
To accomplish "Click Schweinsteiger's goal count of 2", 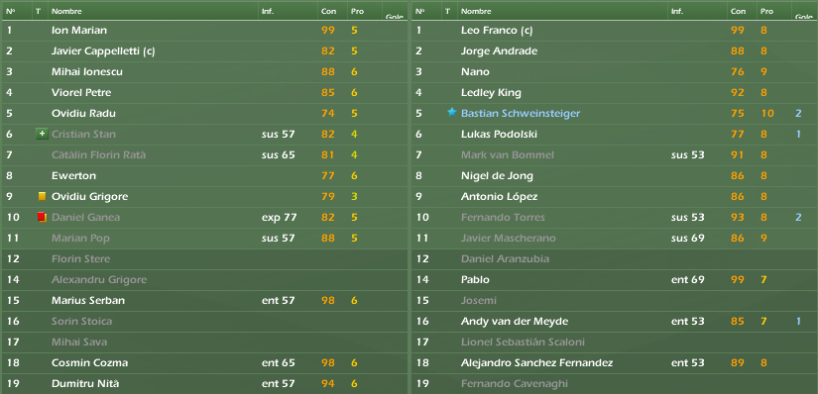I will coord(798,113).
